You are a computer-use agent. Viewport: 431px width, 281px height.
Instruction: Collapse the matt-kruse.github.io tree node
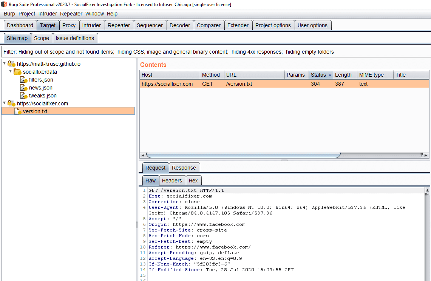pyautogui.click(x=5, y=63)
